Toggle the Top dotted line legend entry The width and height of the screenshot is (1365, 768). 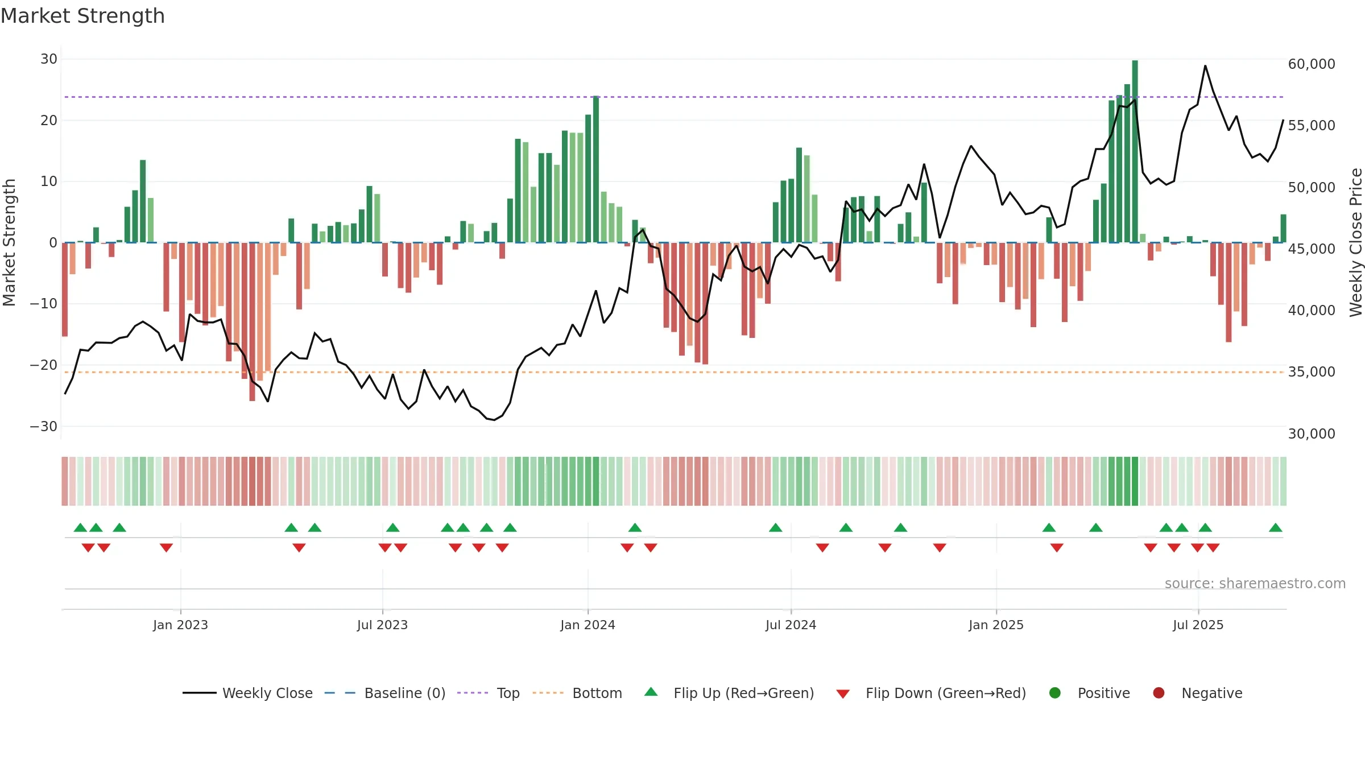point(489,693)
